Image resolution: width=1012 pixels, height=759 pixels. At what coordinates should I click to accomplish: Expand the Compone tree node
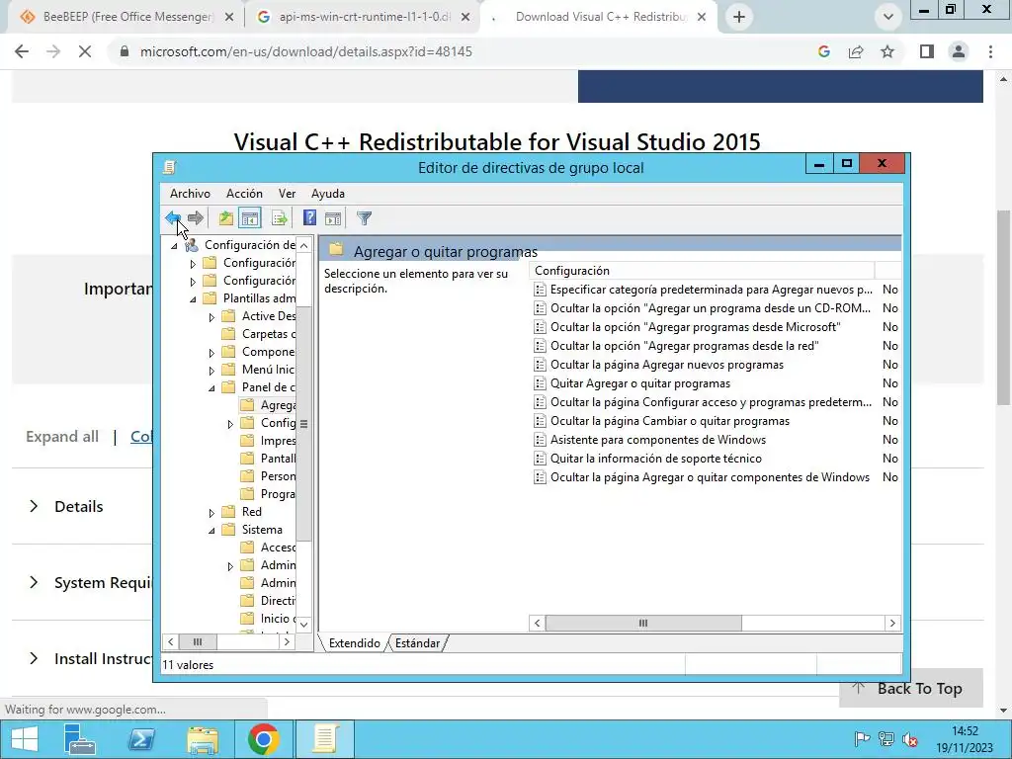(x=211, y=353)
